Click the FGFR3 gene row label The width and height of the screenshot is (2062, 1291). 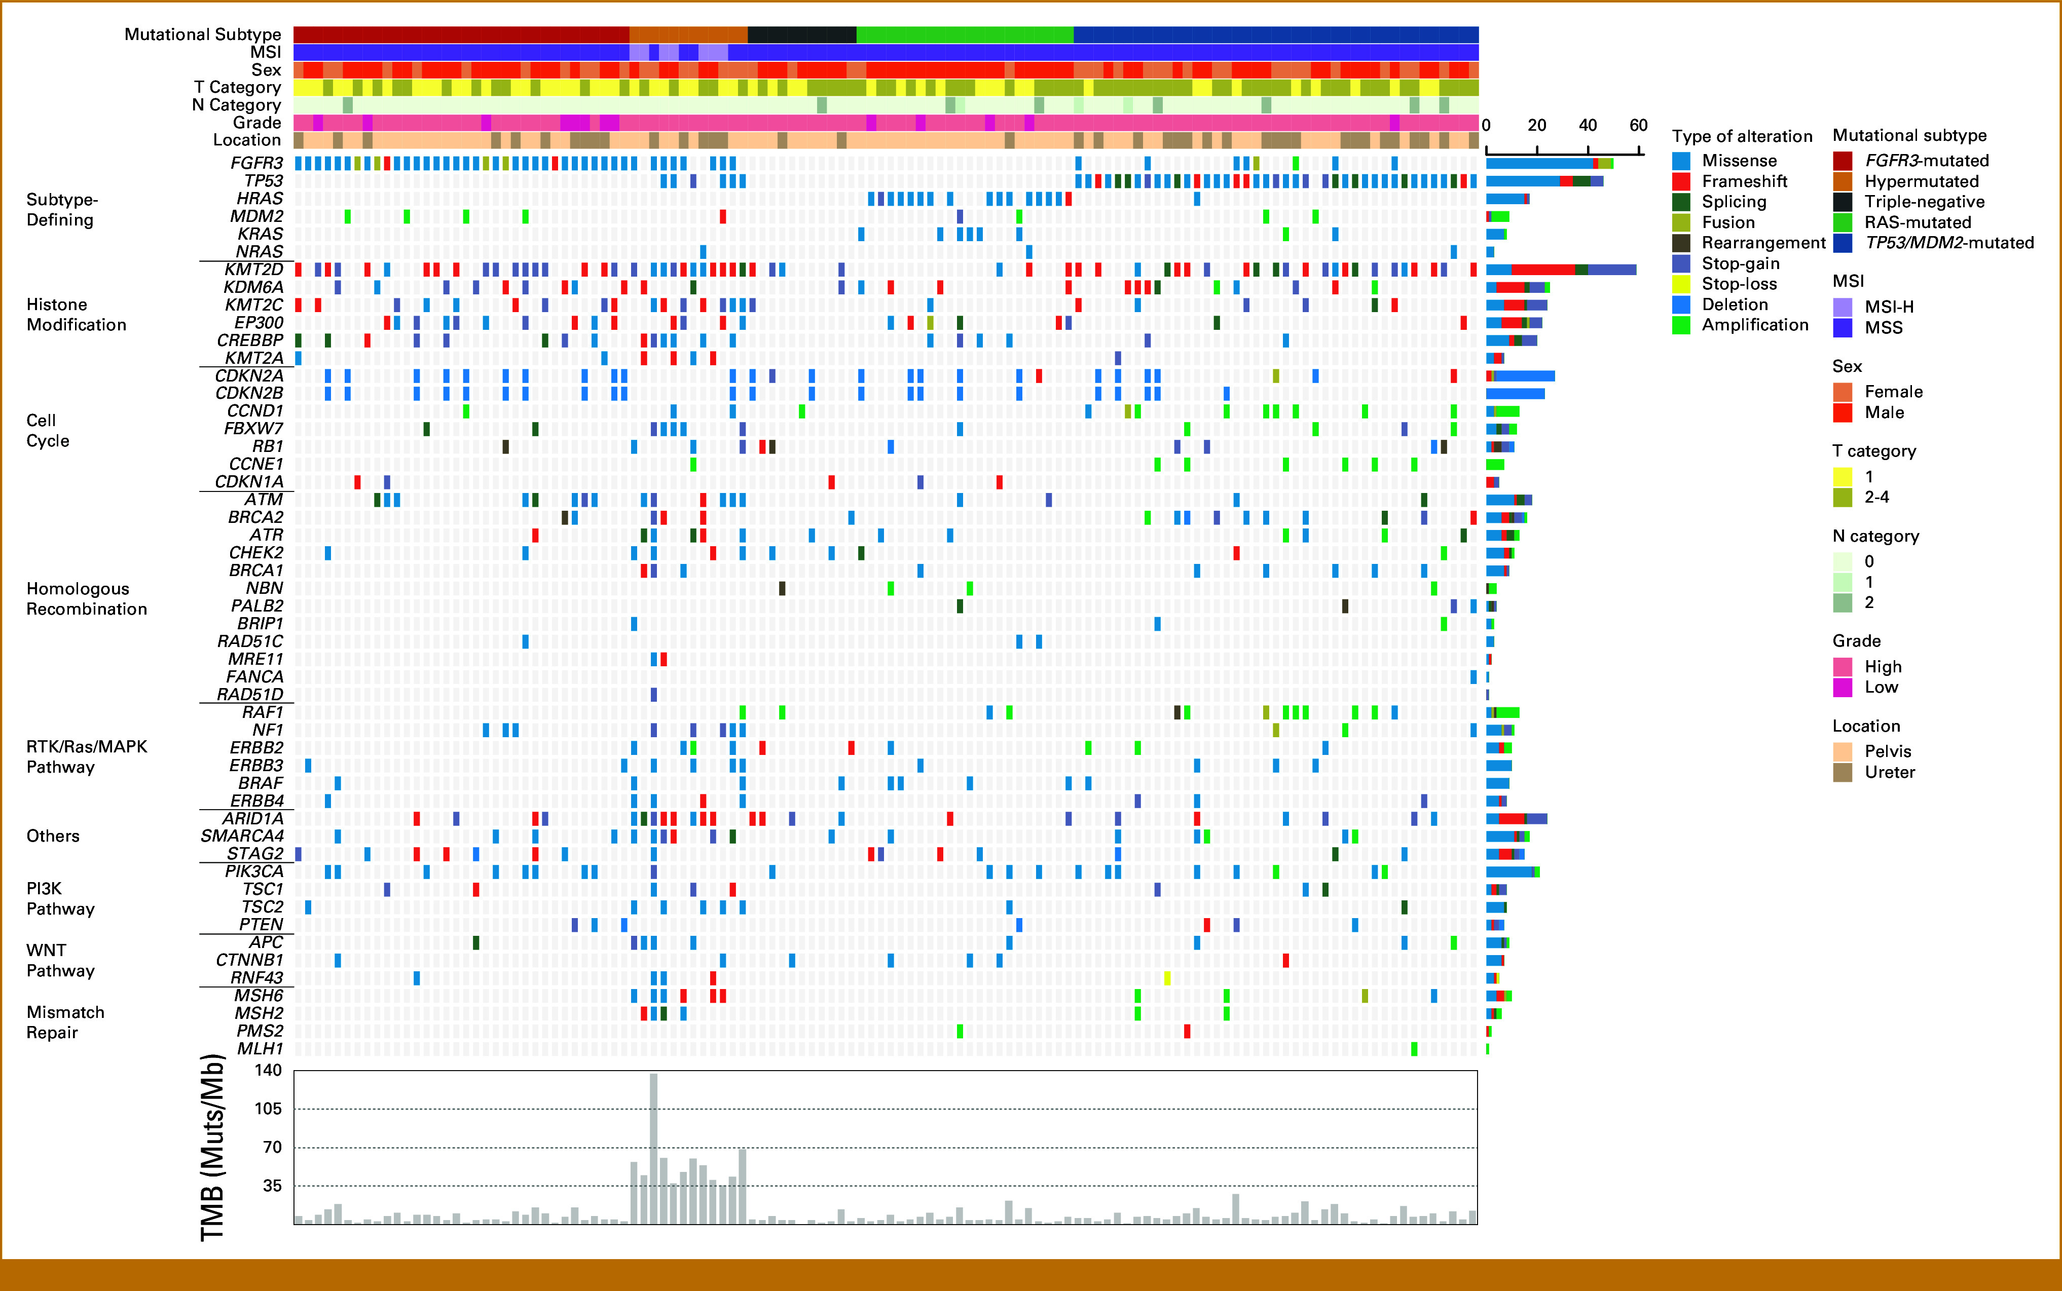[x=256, y=162]
